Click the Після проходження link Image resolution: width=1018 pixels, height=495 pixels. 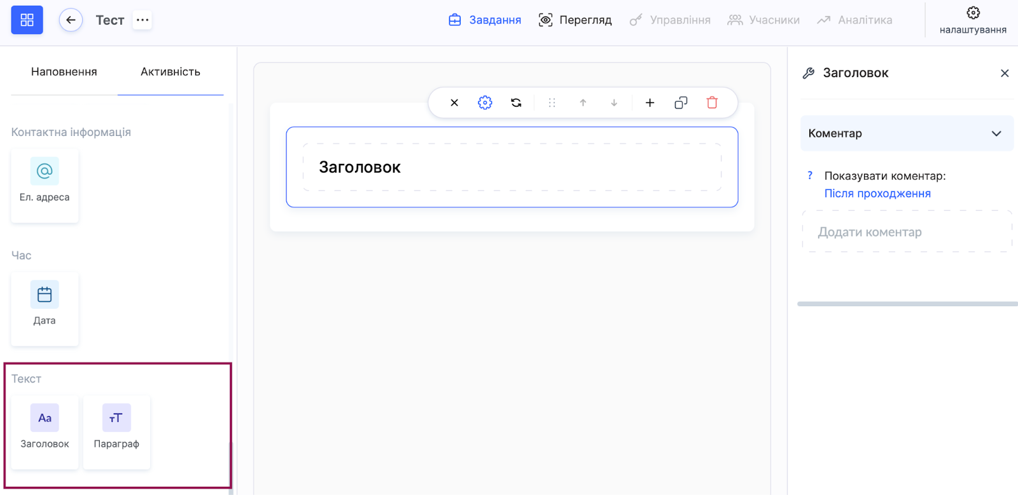coord(877,194)
